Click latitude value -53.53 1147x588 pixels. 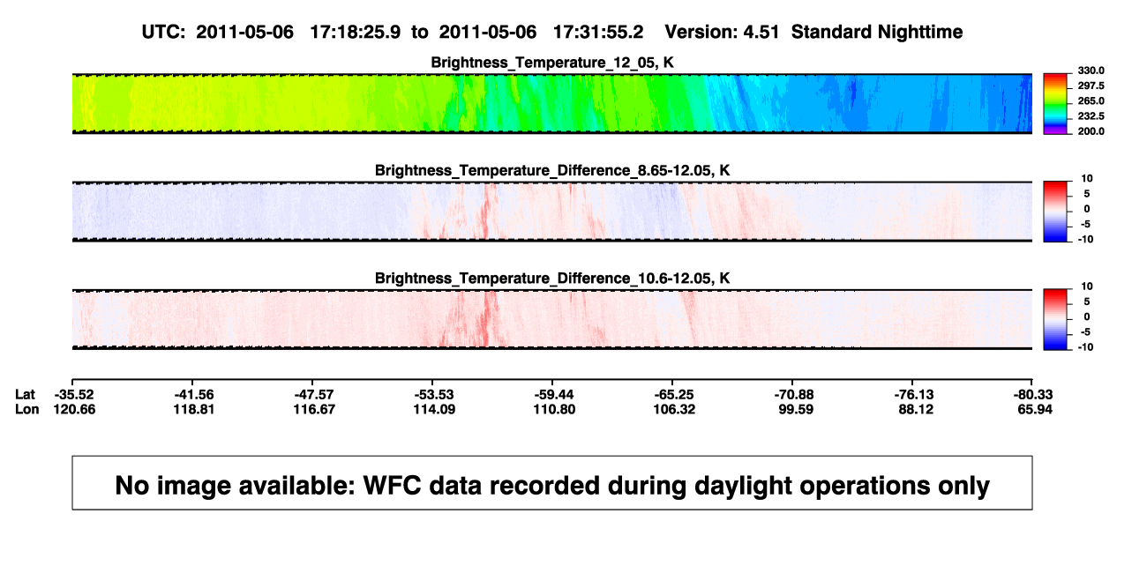pyautogui.click(x=432, y=394)
